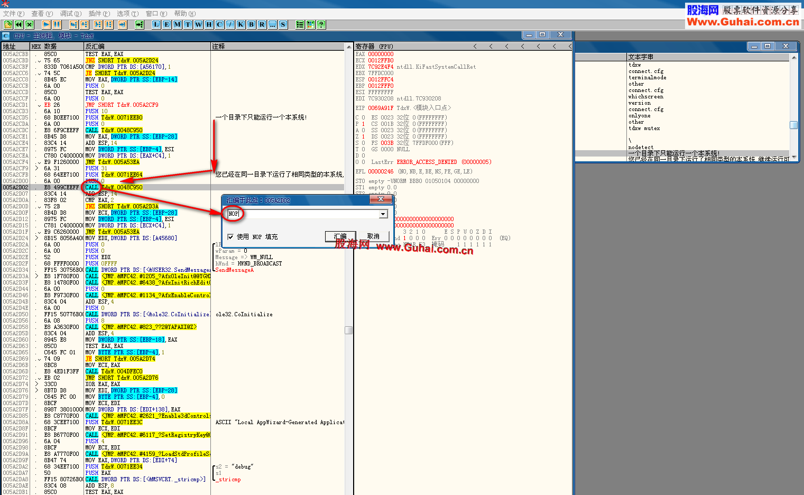Close the 汇编于此处 dialog
The image size is (804, 495).
[x=380, y=199]
